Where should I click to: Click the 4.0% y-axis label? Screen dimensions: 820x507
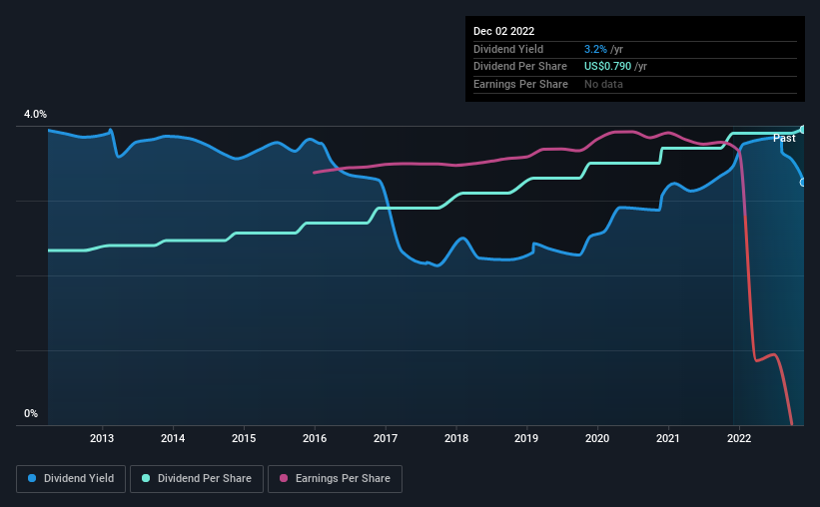pos(35,114)
